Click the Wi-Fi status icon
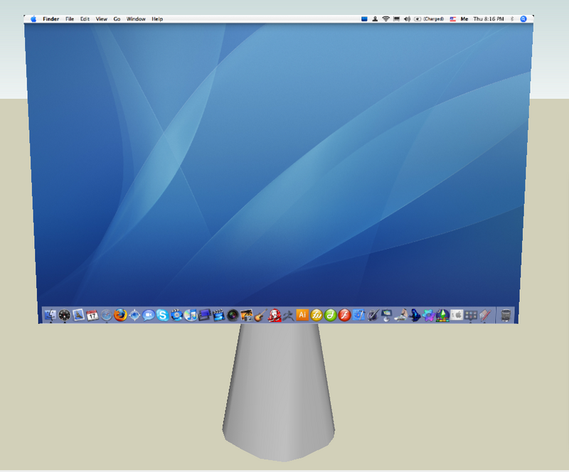 point(385,19)
